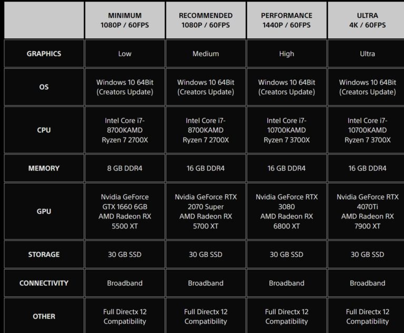Click the MINIMUM 1080P / 60FPS column header
Image resolution: width=404 pixels, height=333 pixels.
[125, 20]
